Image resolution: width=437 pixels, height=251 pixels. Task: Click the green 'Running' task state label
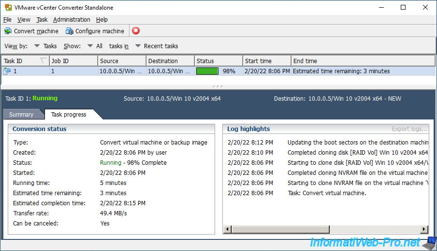45,98
